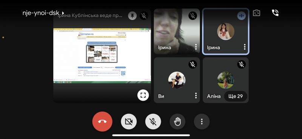302x139 pixels.
Task: Show the other 29 participants via Ще 29
Action: (x=236, y=96)
